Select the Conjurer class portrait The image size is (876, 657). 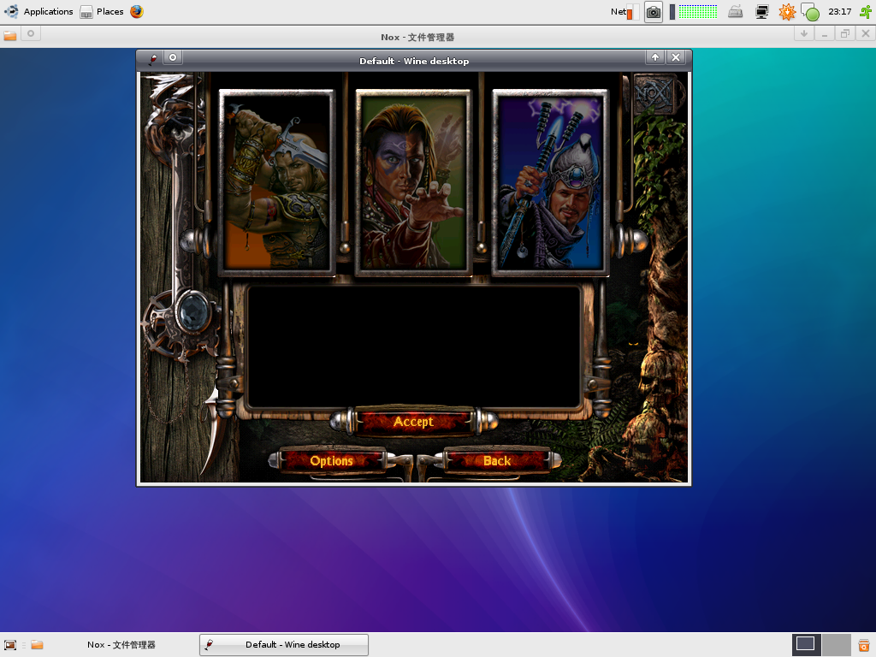pyautogui.click(x=413, y=183)
